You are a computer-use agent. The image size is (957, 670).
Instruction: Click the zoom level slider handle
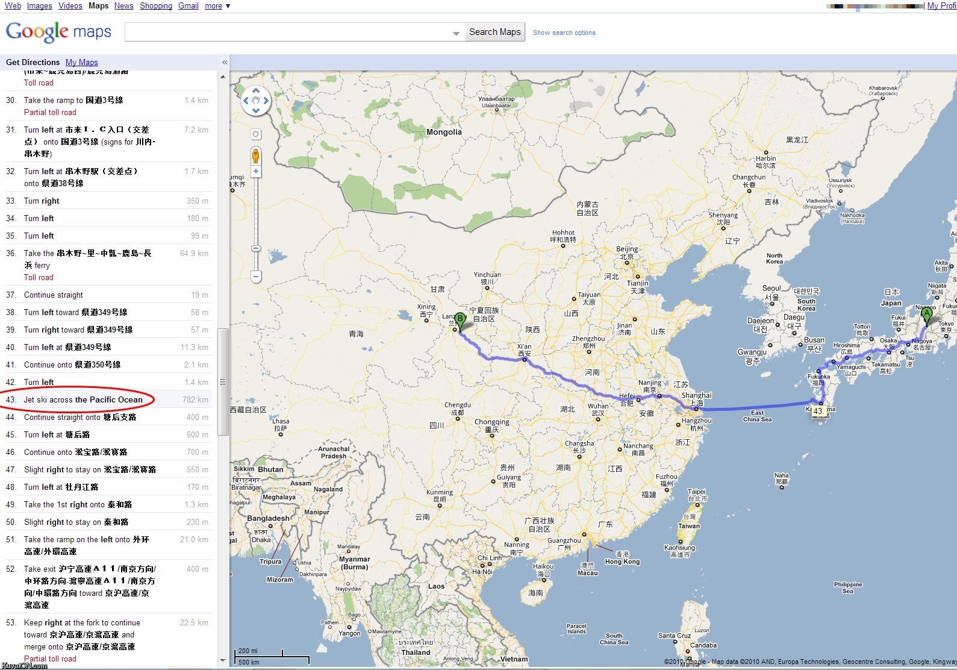[x=256, y=248]
